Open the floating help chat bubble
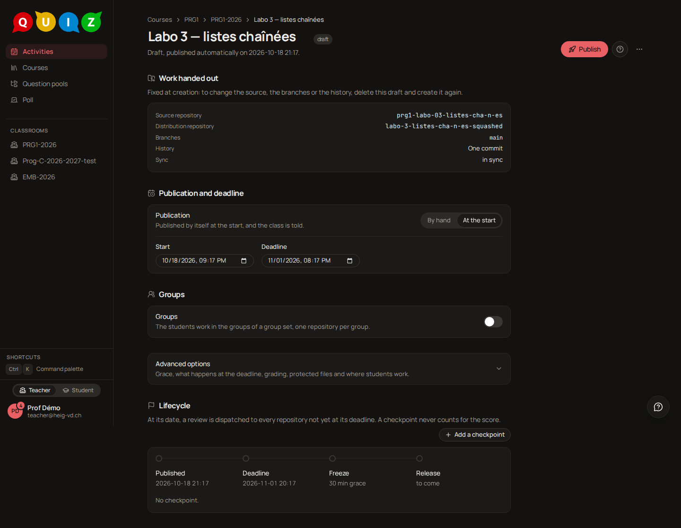 pyautogui.click(x=658, y=407)
